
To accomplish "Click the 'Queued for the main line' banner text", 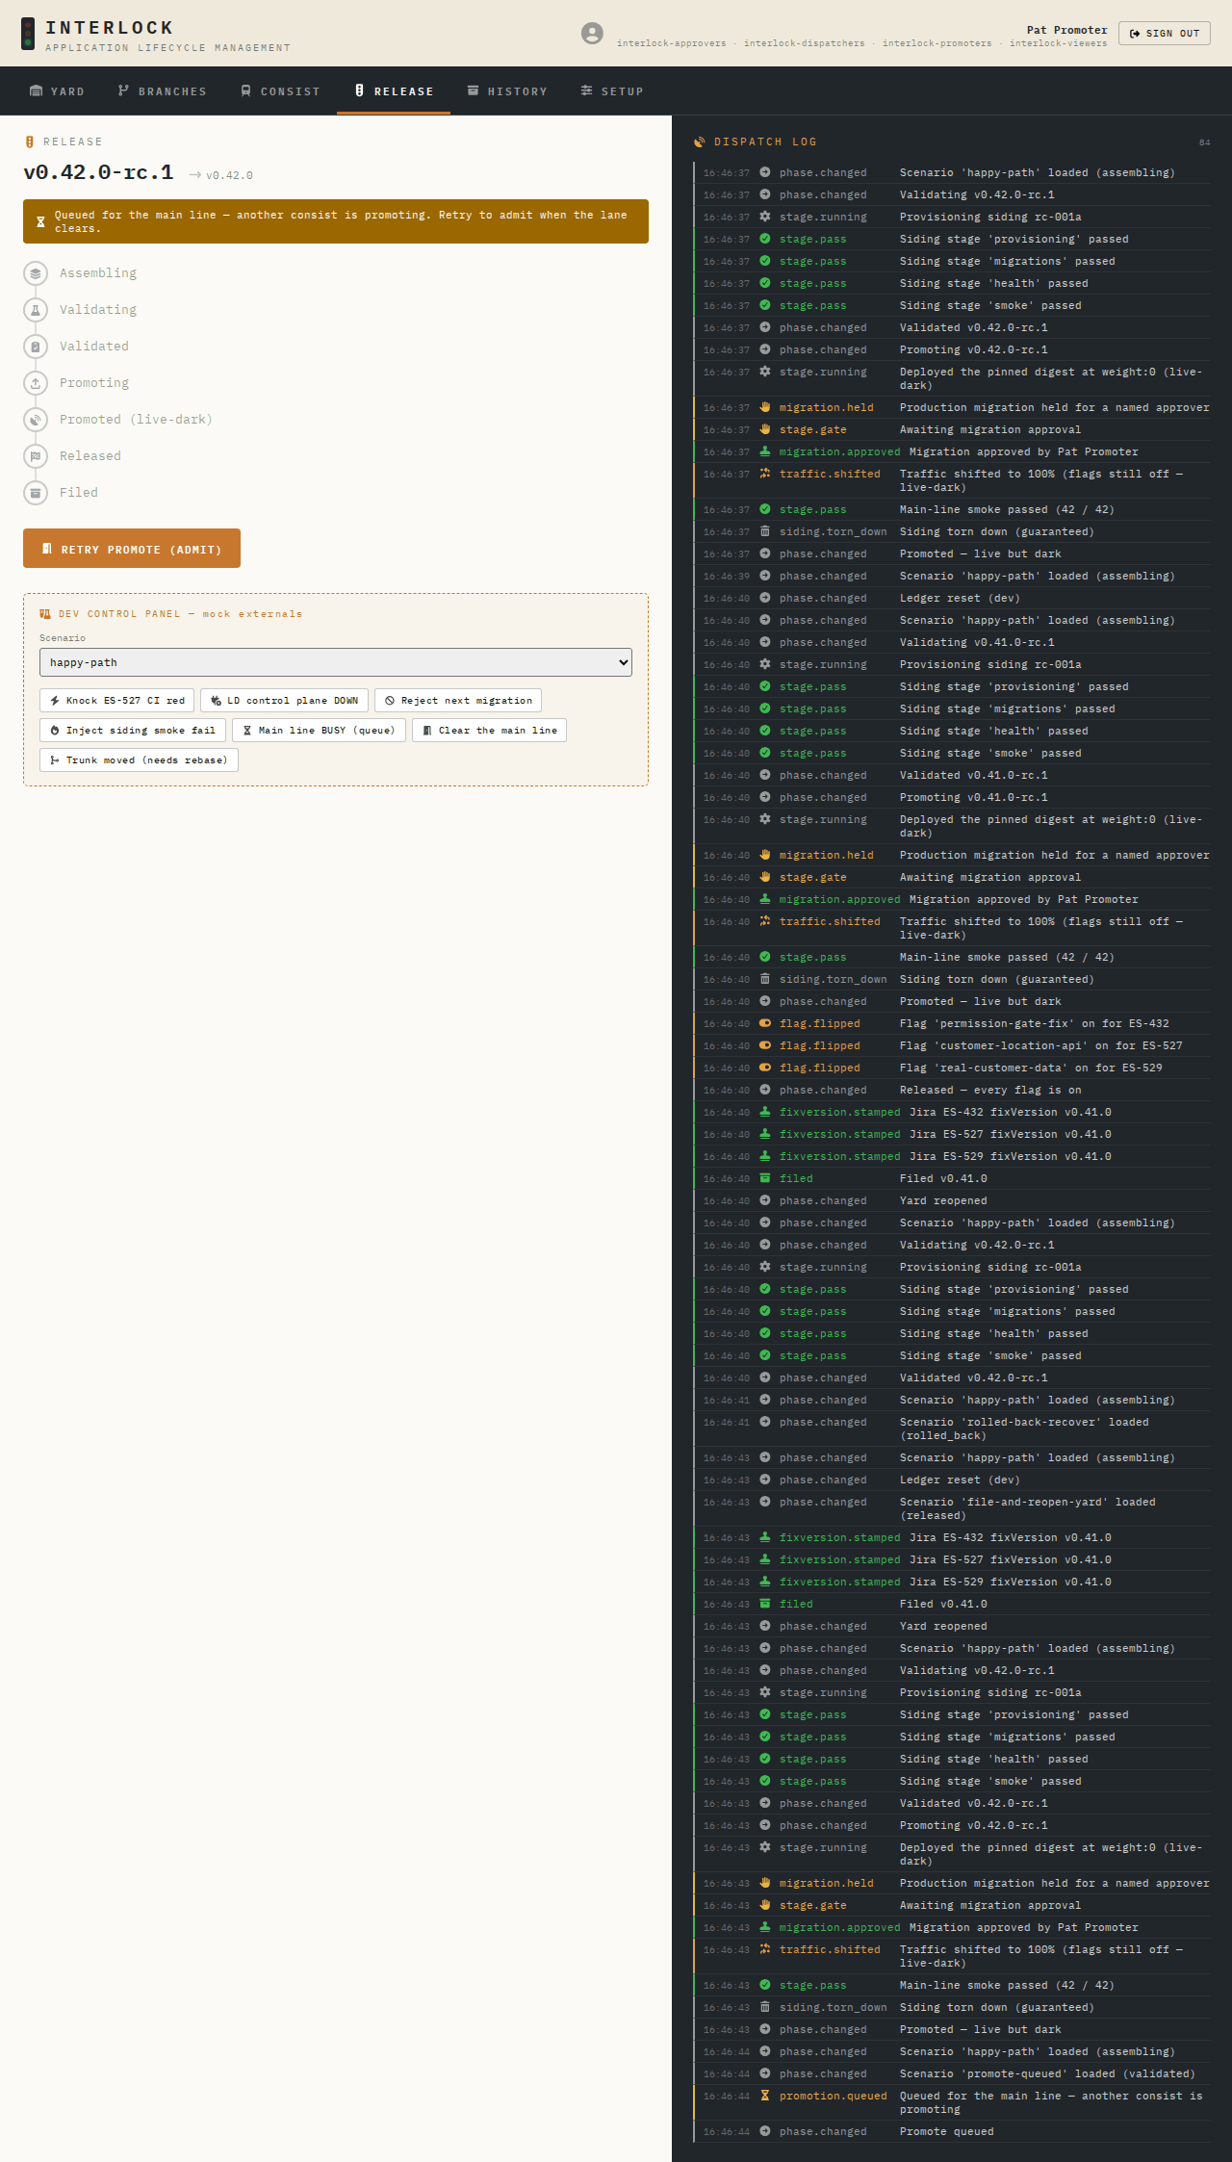I will coord(341,221).
